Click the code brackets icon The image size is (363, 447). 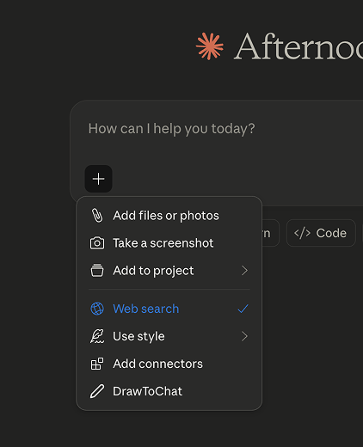tap(302, 233)
